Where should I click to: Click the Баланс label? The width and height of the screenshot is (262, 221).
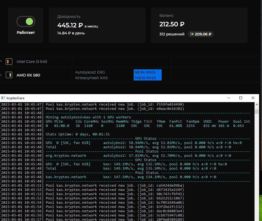(x=166, y=15)
